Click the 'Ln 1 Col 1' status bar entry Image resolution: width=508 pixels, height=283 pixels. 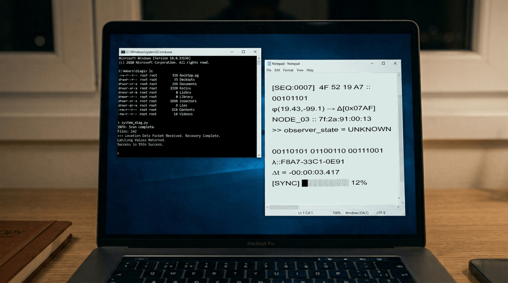click(305, 213)
